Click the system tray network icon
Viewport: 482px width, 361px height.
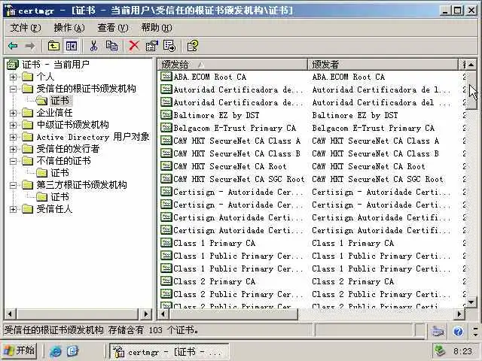[x=440, y=350]
